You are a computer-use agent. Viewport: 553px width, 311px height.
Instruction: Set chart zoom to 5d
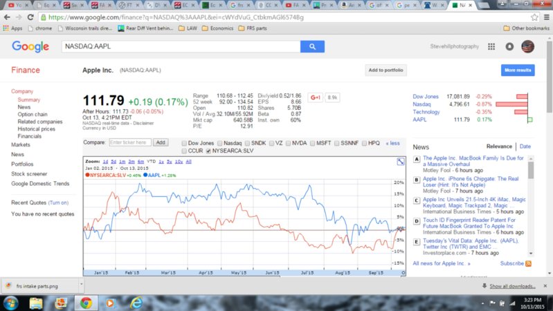pyautogui.click(x=114, y=162)
